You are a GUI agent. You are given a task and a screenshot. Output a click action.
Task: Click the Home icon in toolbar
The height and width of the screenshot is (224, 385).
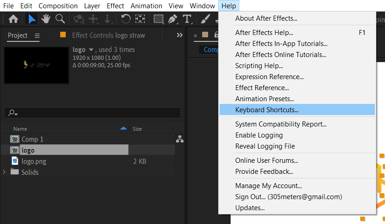(x=13, y=19)
